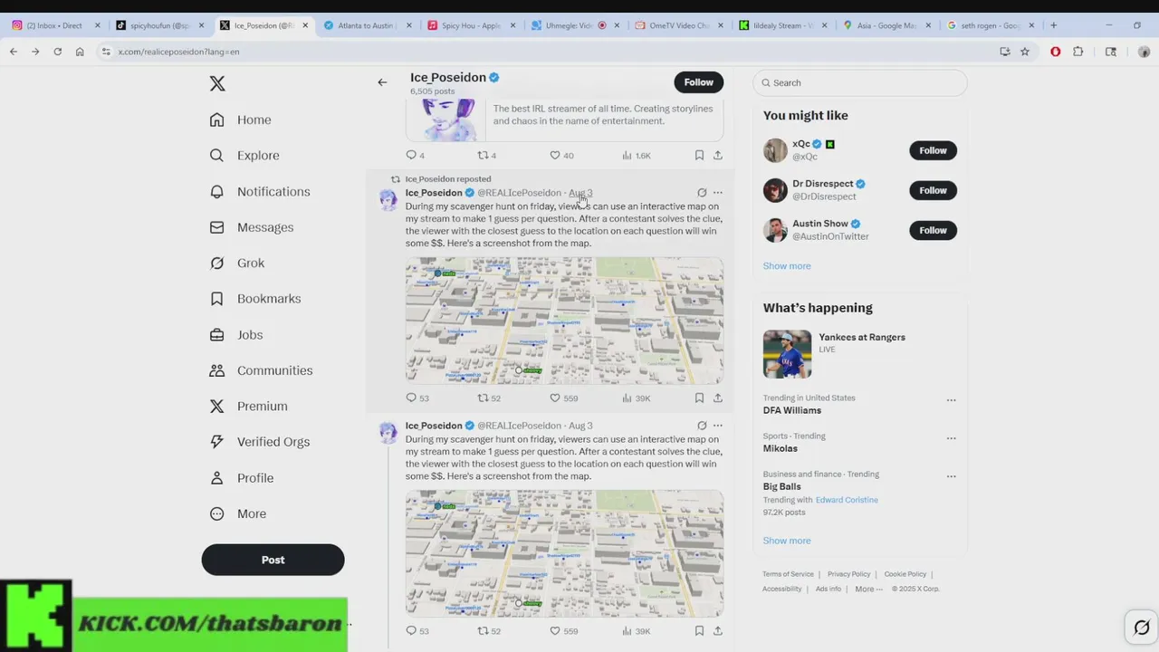1159x652 pixels.
Task: Share the reposted scavenger hunt post
Action: (x=718, y=398)
